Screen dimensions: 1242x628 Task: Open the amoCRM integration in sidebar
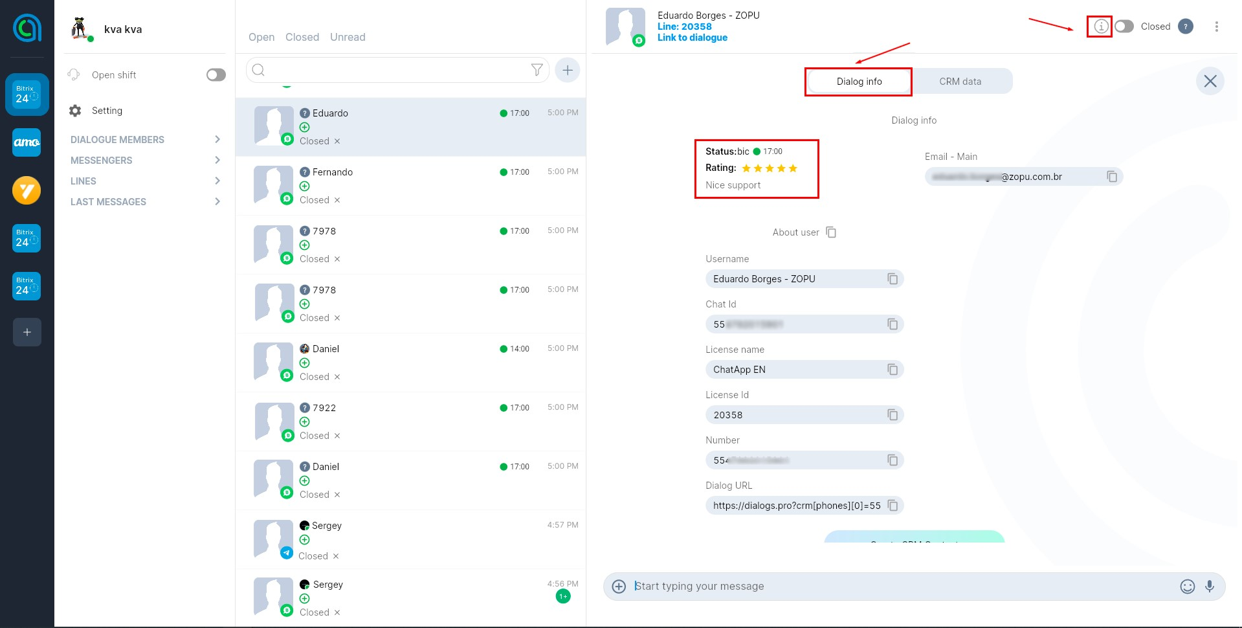(x=27, y=142)
